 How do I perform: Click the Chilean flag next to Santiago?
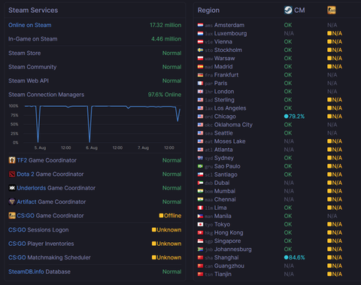[200, 174]
